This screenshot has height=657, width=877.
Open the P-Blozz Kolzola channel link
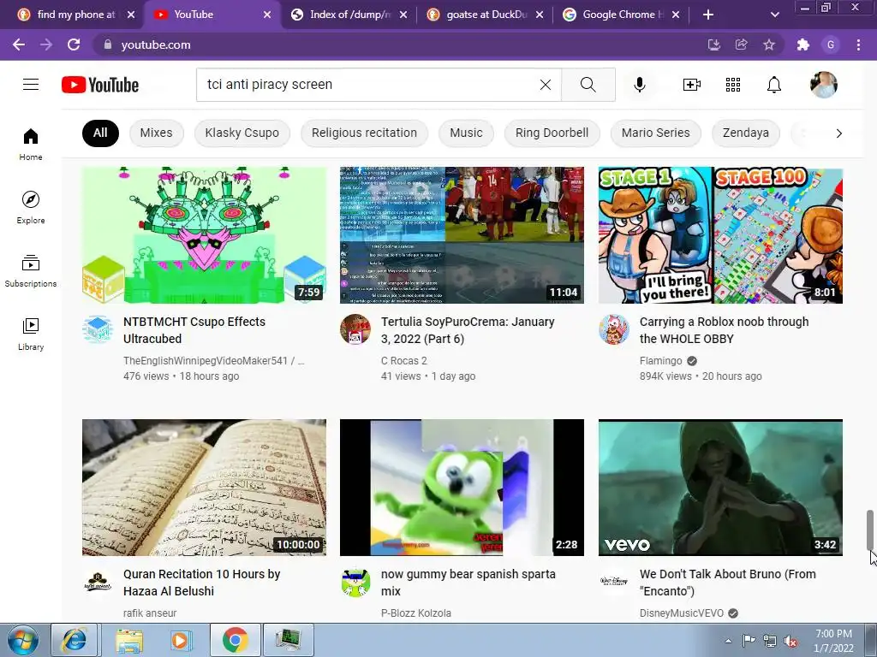pos(415,613)
